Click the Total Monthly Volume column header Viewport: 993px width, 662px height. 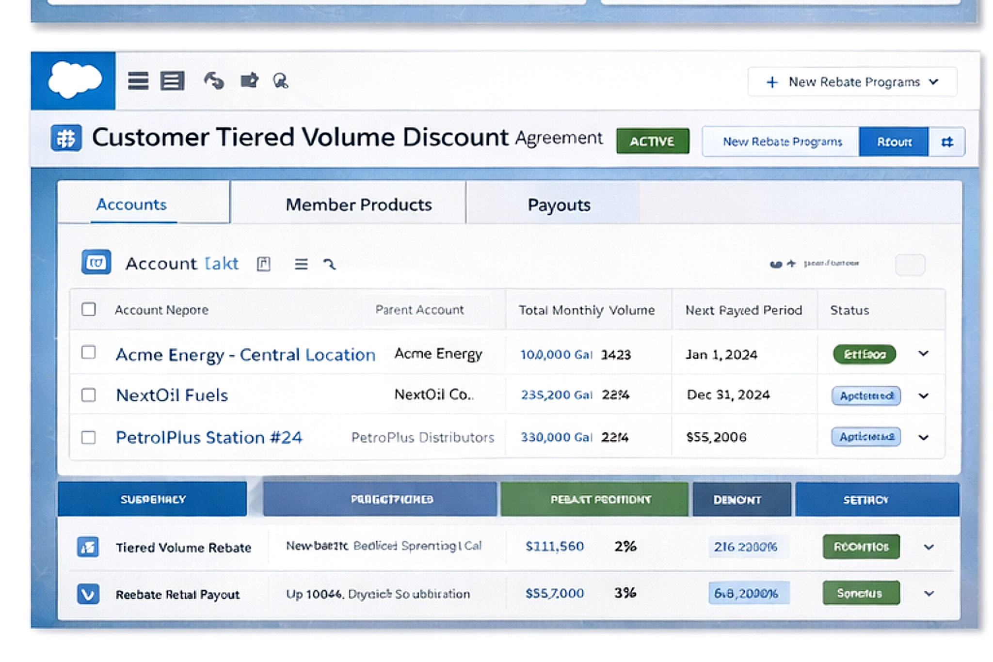pos(587,310)
